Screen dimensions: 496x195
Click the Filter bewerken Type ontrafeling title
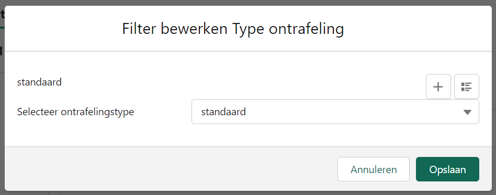tap(233, 29)
